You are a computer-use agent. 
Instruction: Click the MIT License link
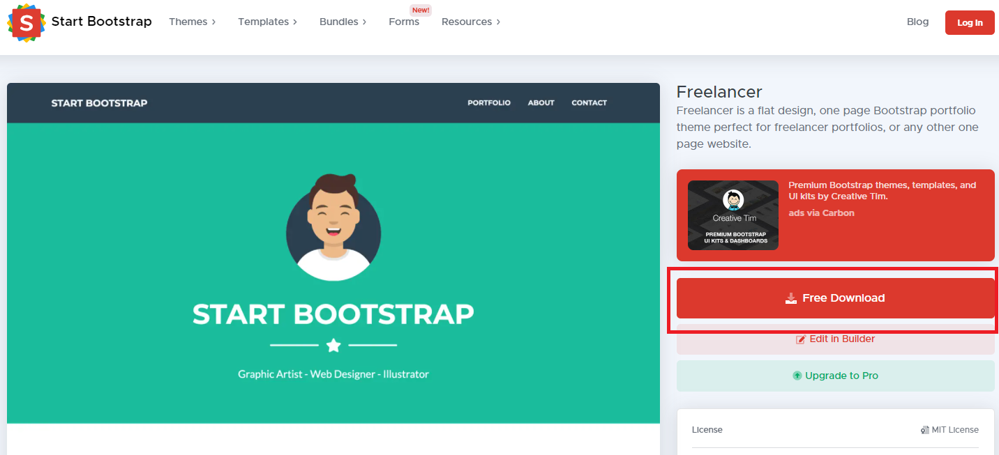(949, 430)
